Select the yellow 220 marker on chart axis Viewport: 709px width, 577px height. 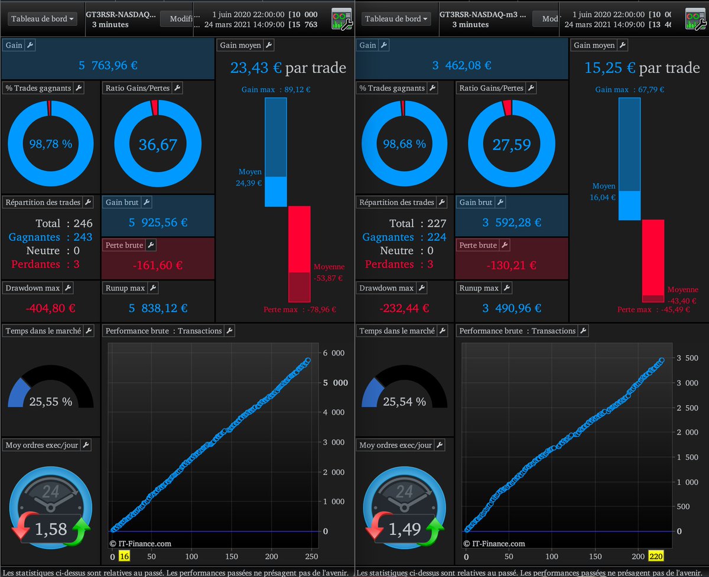(x=656, y=557)
